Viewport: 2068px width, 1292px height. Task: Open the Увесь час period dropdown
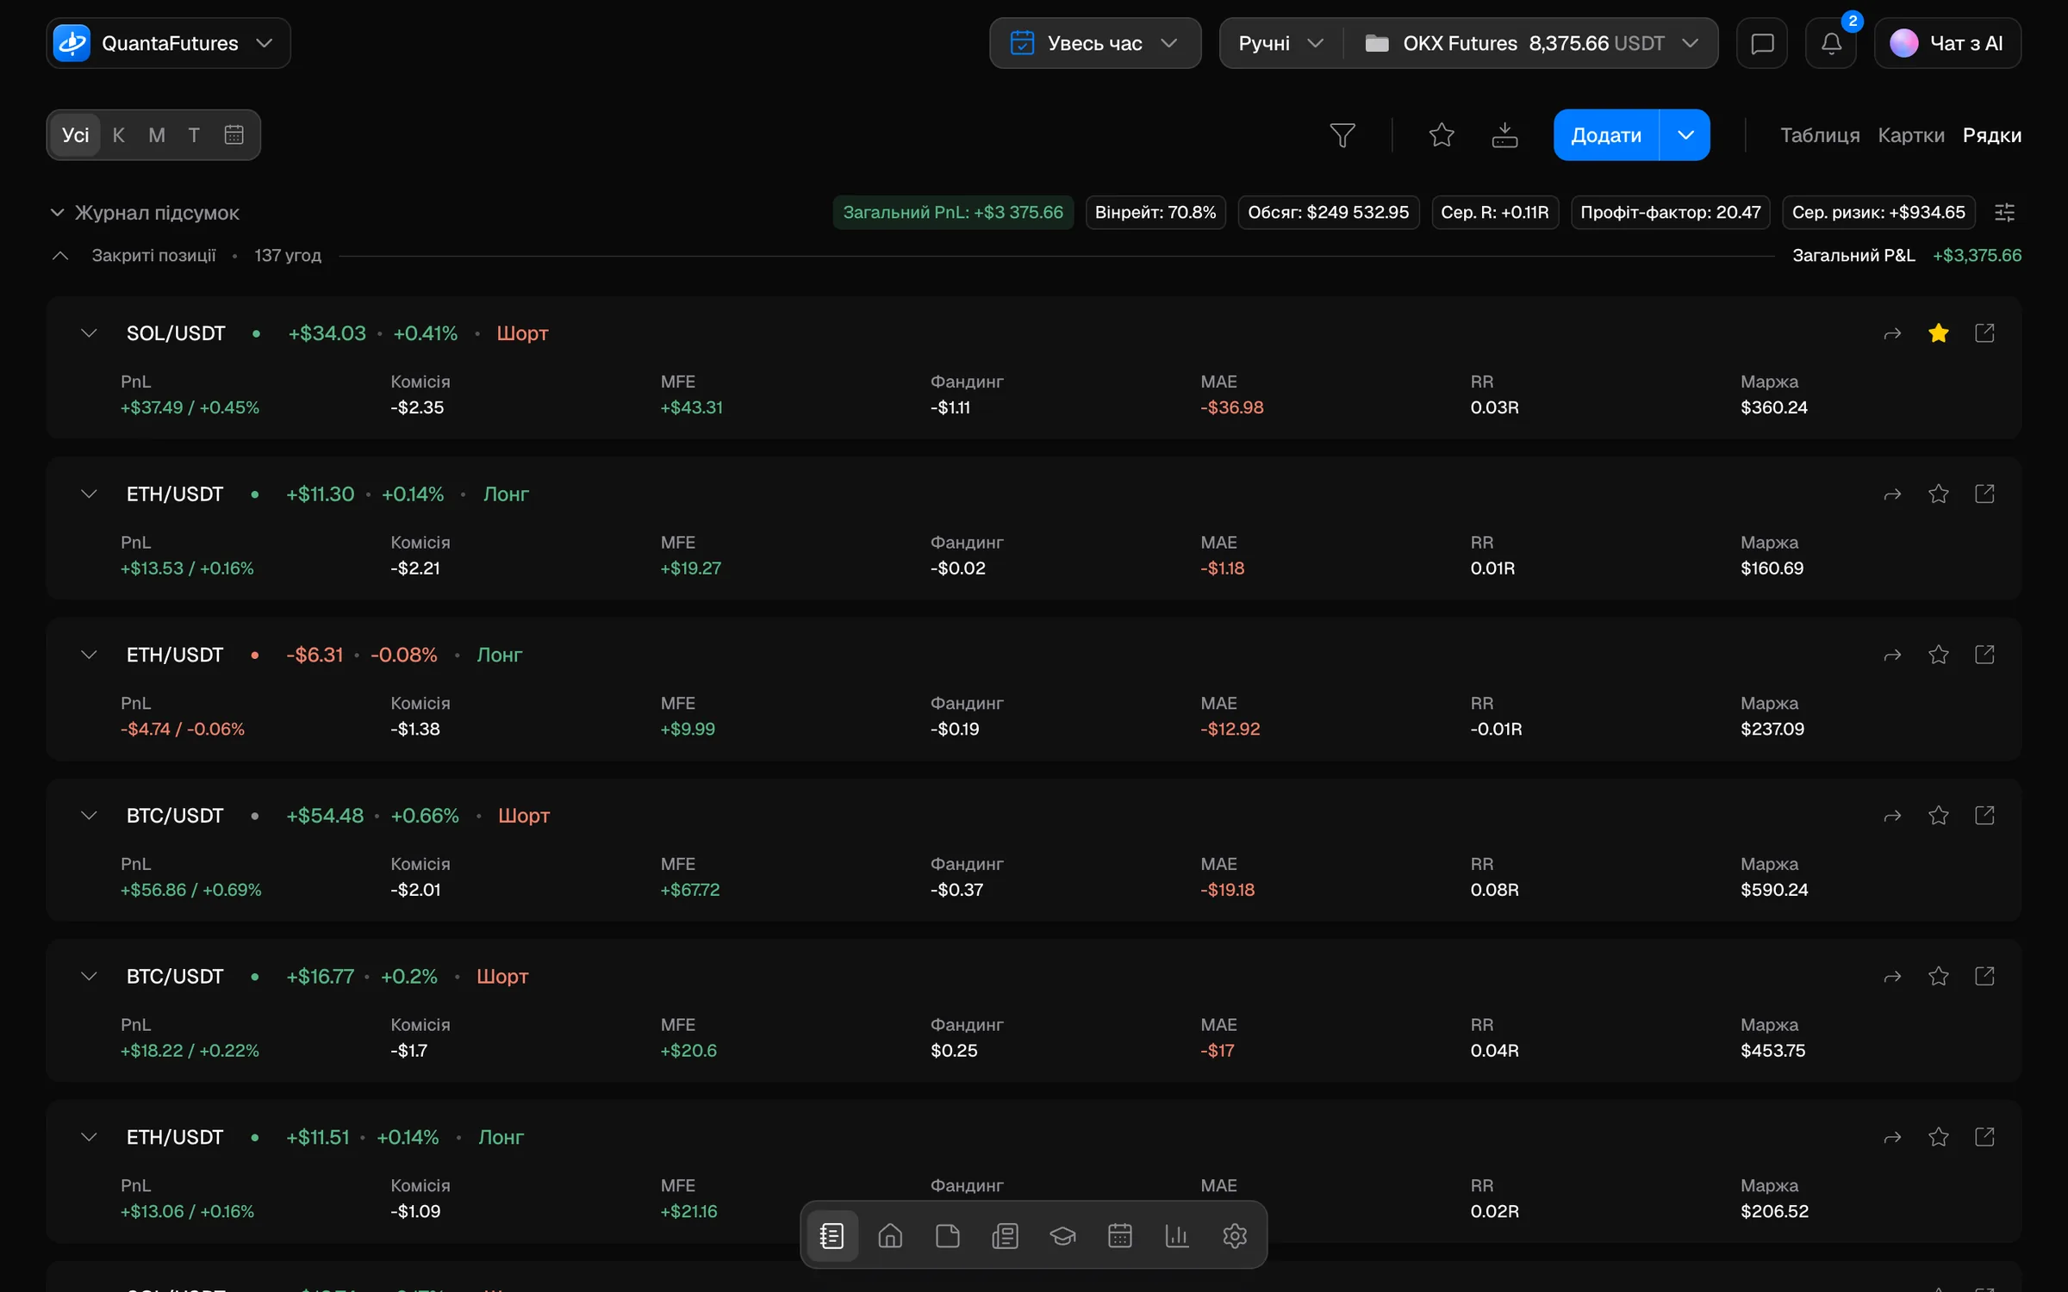(1095, 43)
